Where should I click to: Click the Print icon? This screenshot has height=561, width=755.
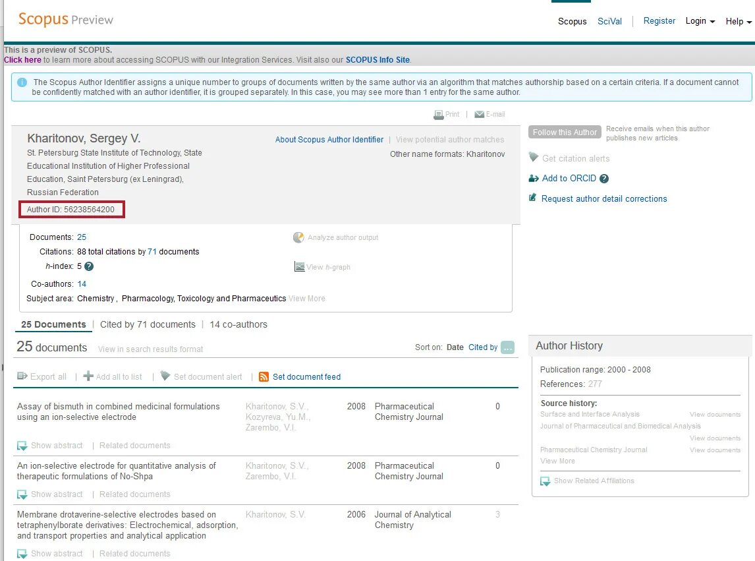pyautogui.click(x=438, y=115)
